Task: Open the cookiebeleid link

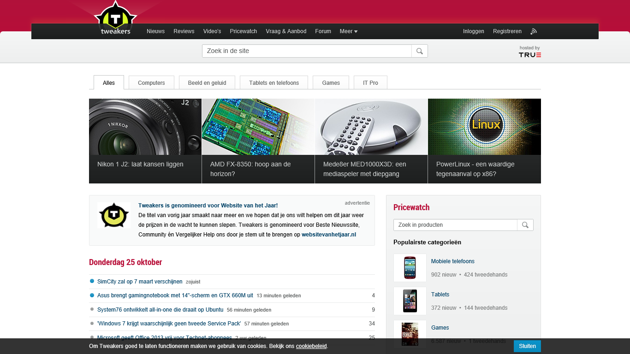Action: [311, 346]
